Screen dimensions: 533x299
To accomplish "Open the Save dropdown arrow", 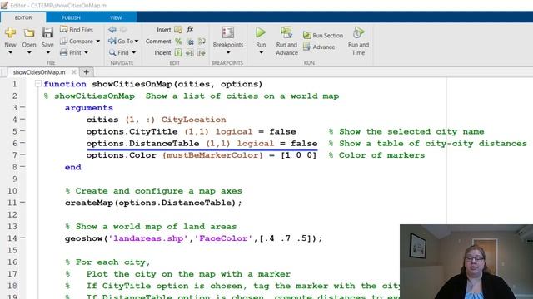I will pyautogui.click(x=48, y=52).
